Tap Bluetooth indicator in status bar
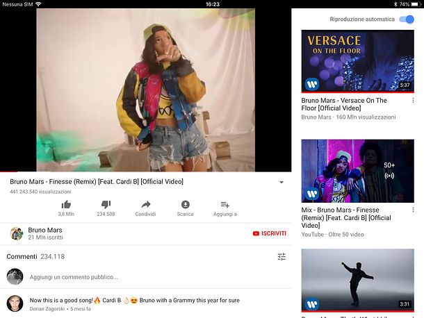The width and height of the screenshot is (424, 318). point(395,4)
